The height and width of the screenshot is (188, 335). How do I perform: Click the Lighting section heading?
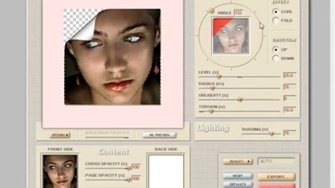[213, 128]
